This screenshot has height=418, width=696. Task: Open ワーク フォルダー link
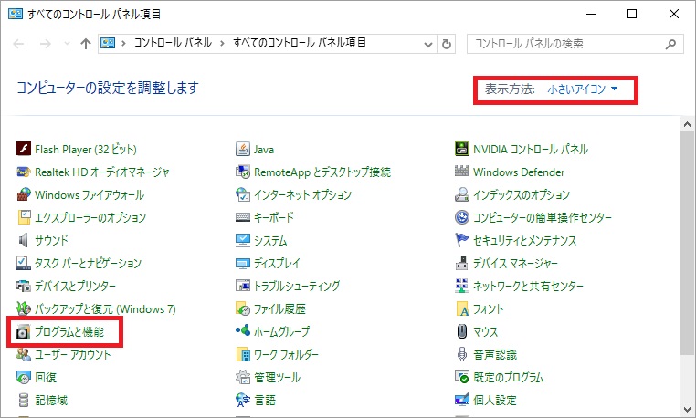tap(286, 354)
